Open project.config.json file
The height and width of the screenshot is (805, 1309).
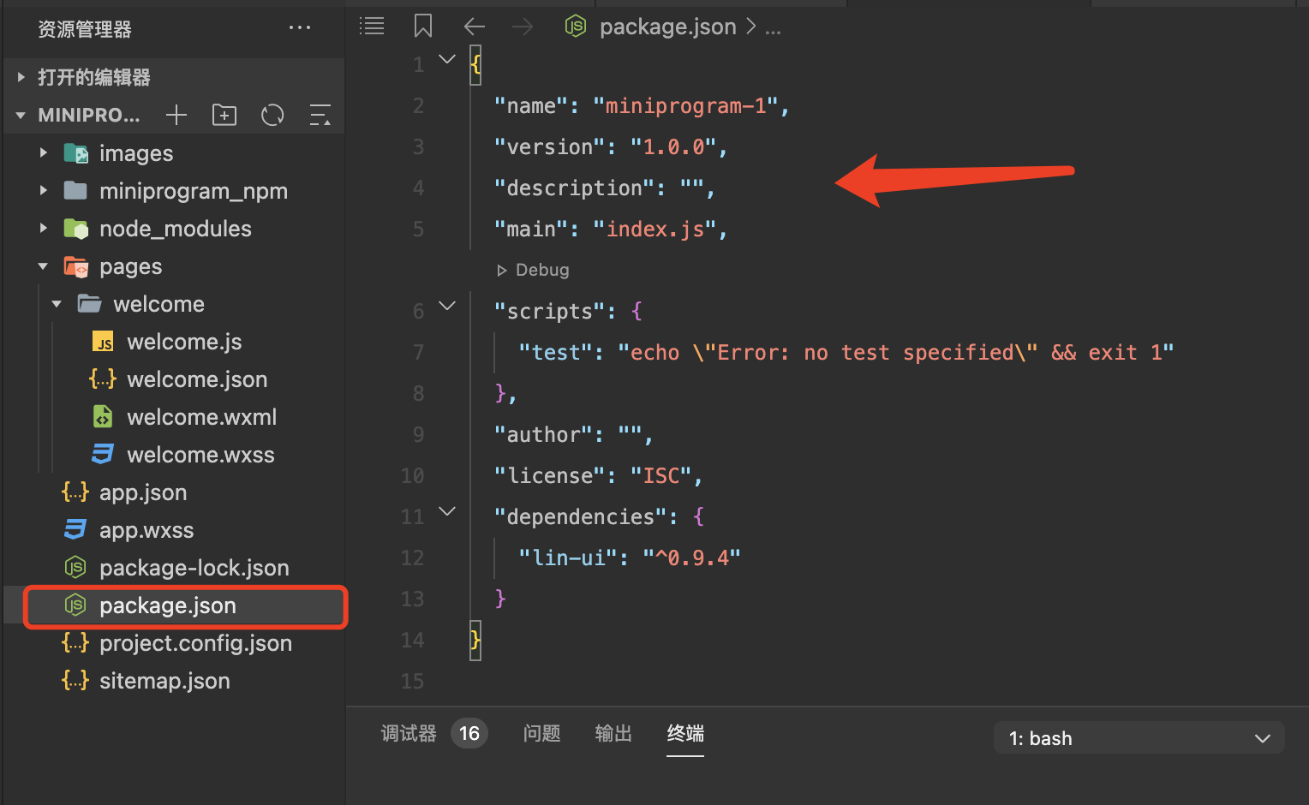click(x=195, y=643)
